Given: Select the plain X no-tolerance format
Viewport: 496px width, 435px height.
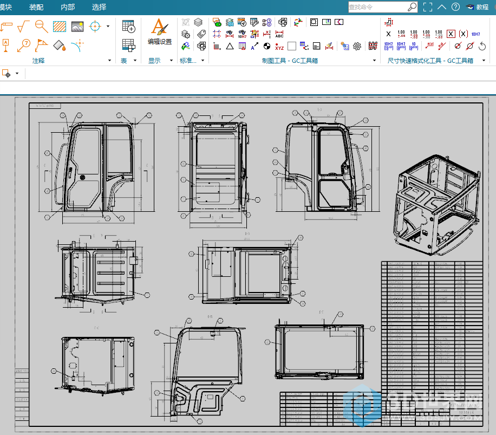Looking at the screenshot, I should pos(388,34).
